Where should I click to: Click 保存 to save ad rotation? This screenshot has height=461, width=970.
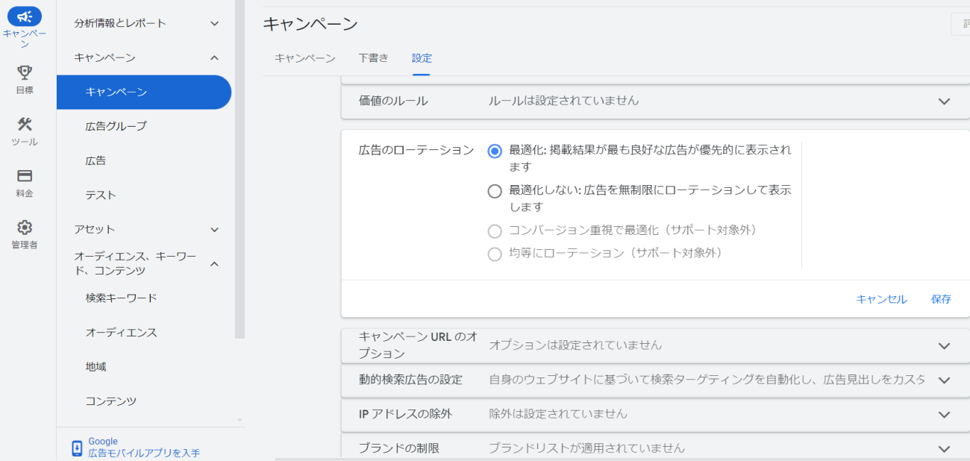(x=941, y=299)
